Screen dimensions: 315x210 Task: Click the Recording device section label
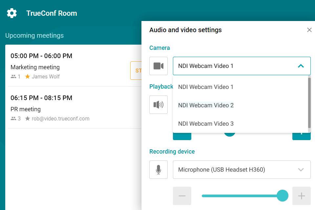coord(172,152)
